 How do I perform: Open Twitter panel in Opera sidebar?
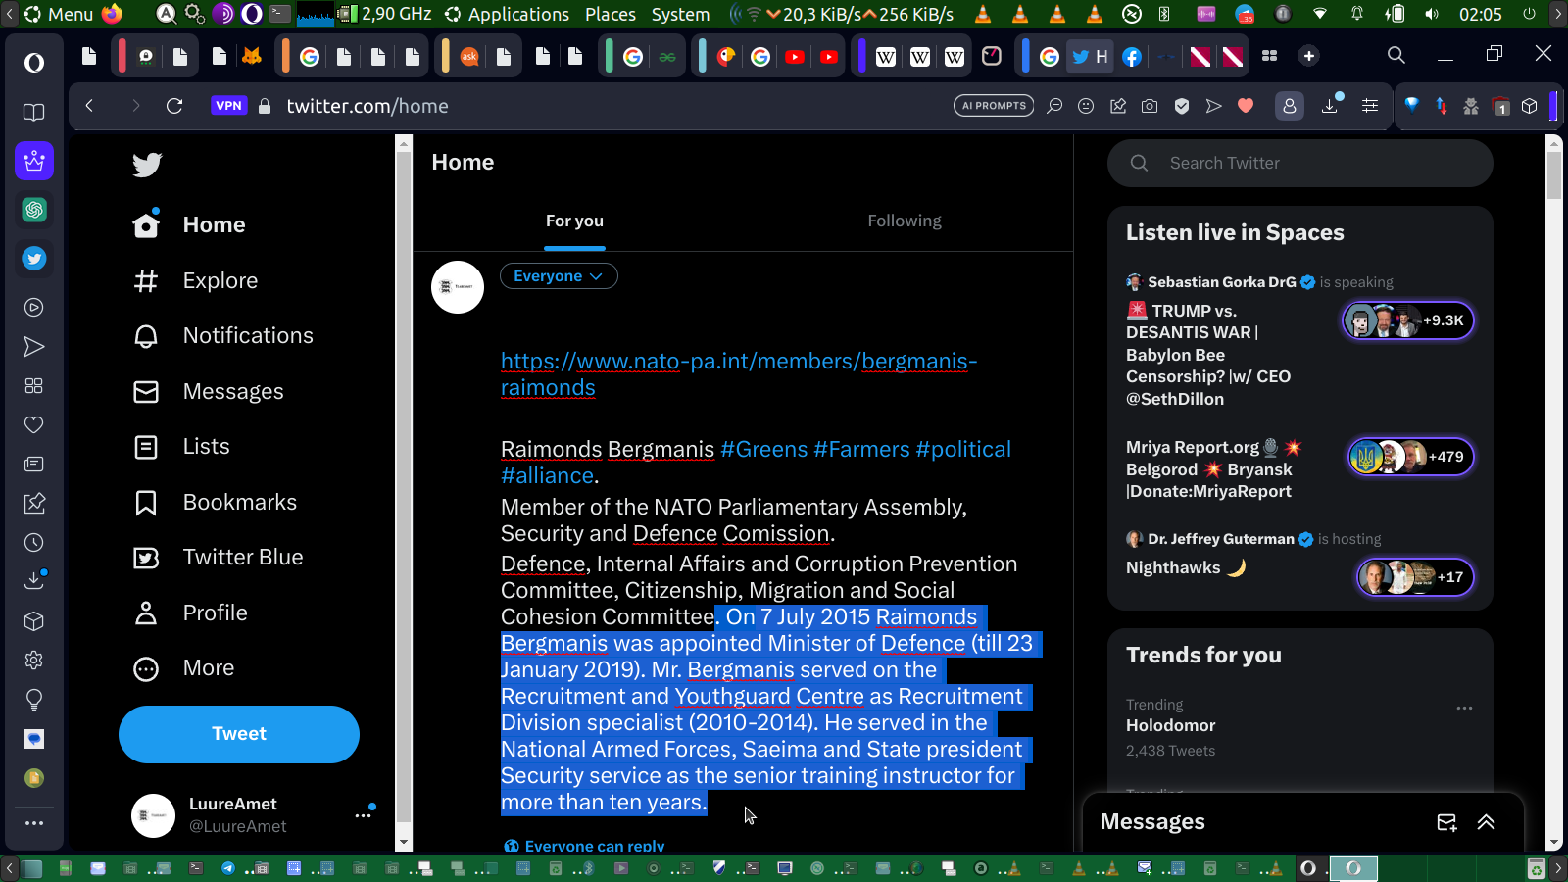pos(34,259)
